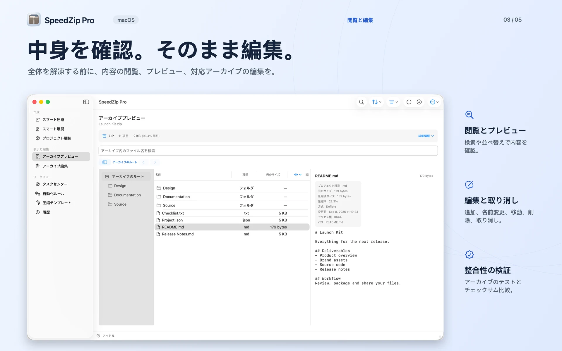Select スマート圧縮 in the sidebar
Image resolution: width=562 pixels, height=351 pixels.
click(x=61, y=120)
